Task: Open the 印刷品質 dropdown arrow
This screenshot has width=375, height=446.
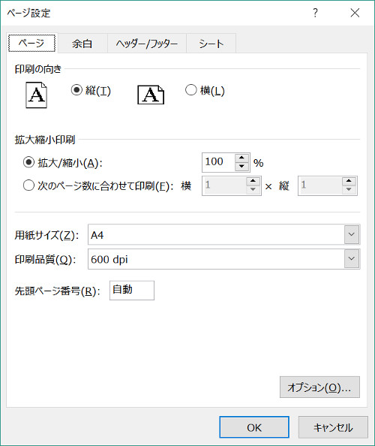Action: point(352,258)
